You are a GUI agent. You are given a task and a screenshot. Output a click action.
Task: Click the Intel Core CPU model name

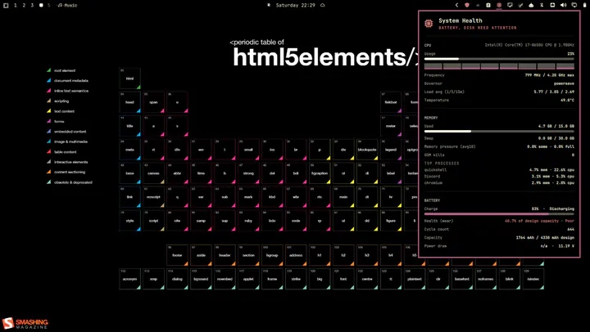coord(529,45)
